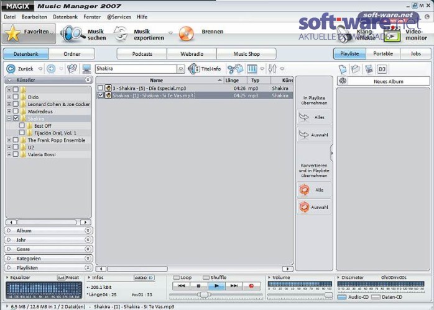Click the forward navigation arrow icon
434x310 pixels.
[x=51, y=69]
